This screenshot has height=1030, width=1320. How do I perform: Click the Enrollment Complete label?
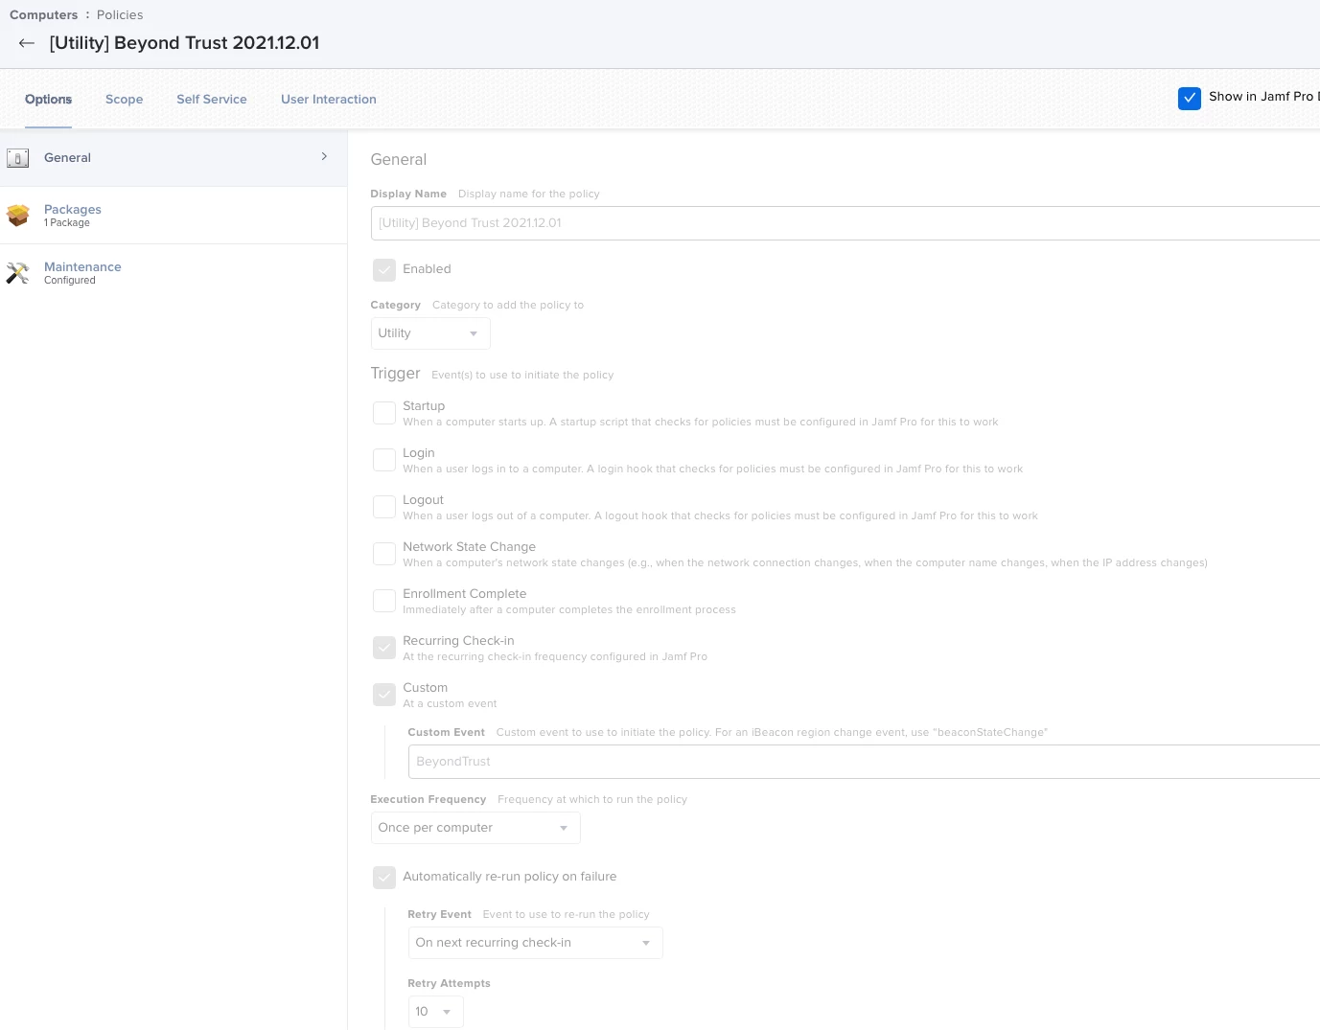pos(464,594)
